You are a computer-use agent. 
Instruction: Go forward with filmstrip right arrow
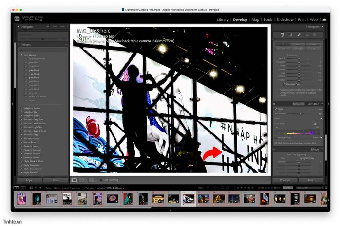click(40, 188)
